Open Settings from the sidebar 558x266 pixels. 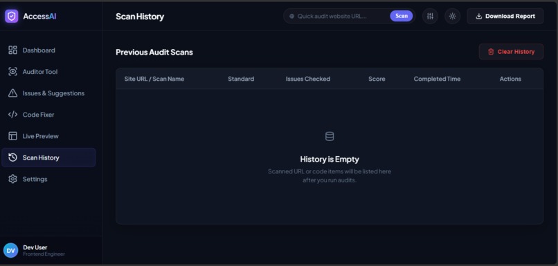point(48,179)
